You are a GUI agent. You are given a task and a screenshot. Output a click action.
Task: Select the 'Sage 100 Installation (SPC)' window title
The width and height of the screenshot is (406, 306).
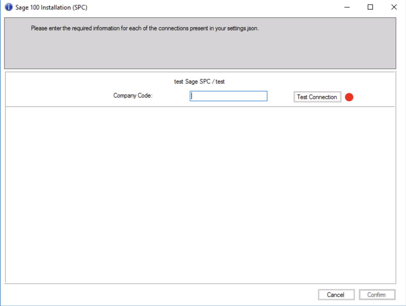click(x=51, y=8)
